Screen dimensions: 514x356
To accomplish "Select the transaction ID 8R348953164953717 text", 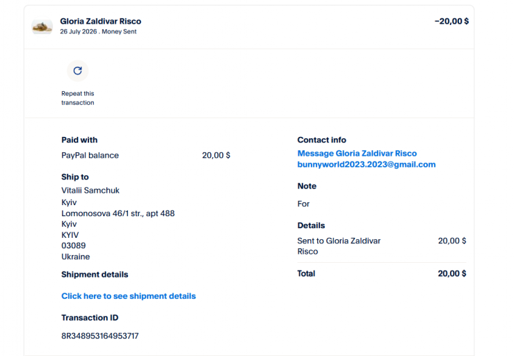I will click(100, 336).
